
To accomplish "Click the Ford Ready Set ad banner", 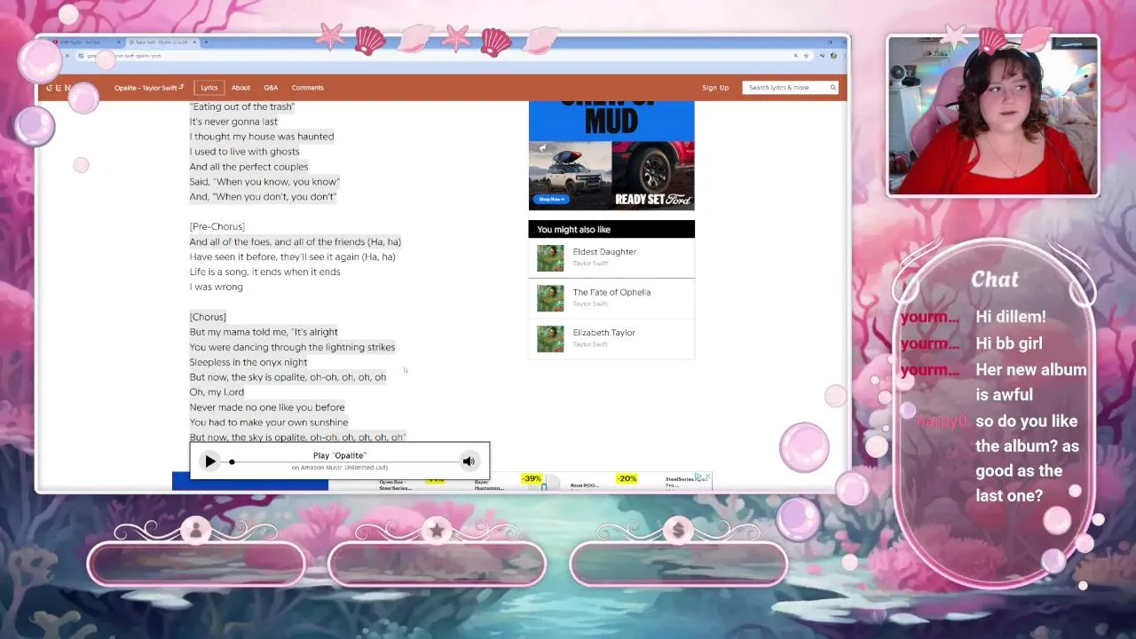I will pos(611,155).
